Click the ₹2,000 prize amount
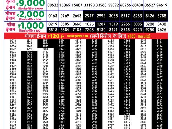172x129 pixels. coord(30,14)
